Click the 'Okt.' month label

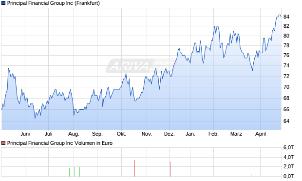(x=121, y=134)
